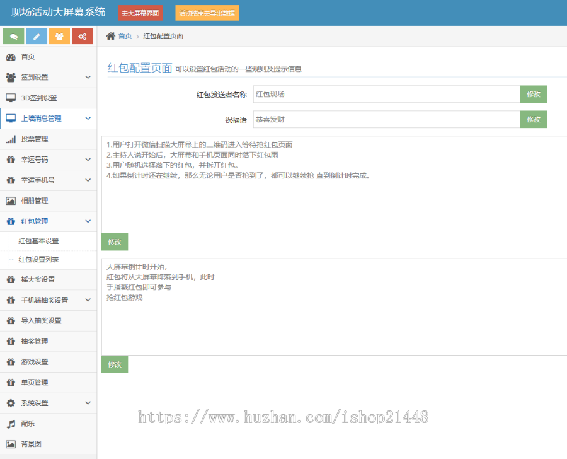Click the gift icon beside 游戏设置

point(11,362)
